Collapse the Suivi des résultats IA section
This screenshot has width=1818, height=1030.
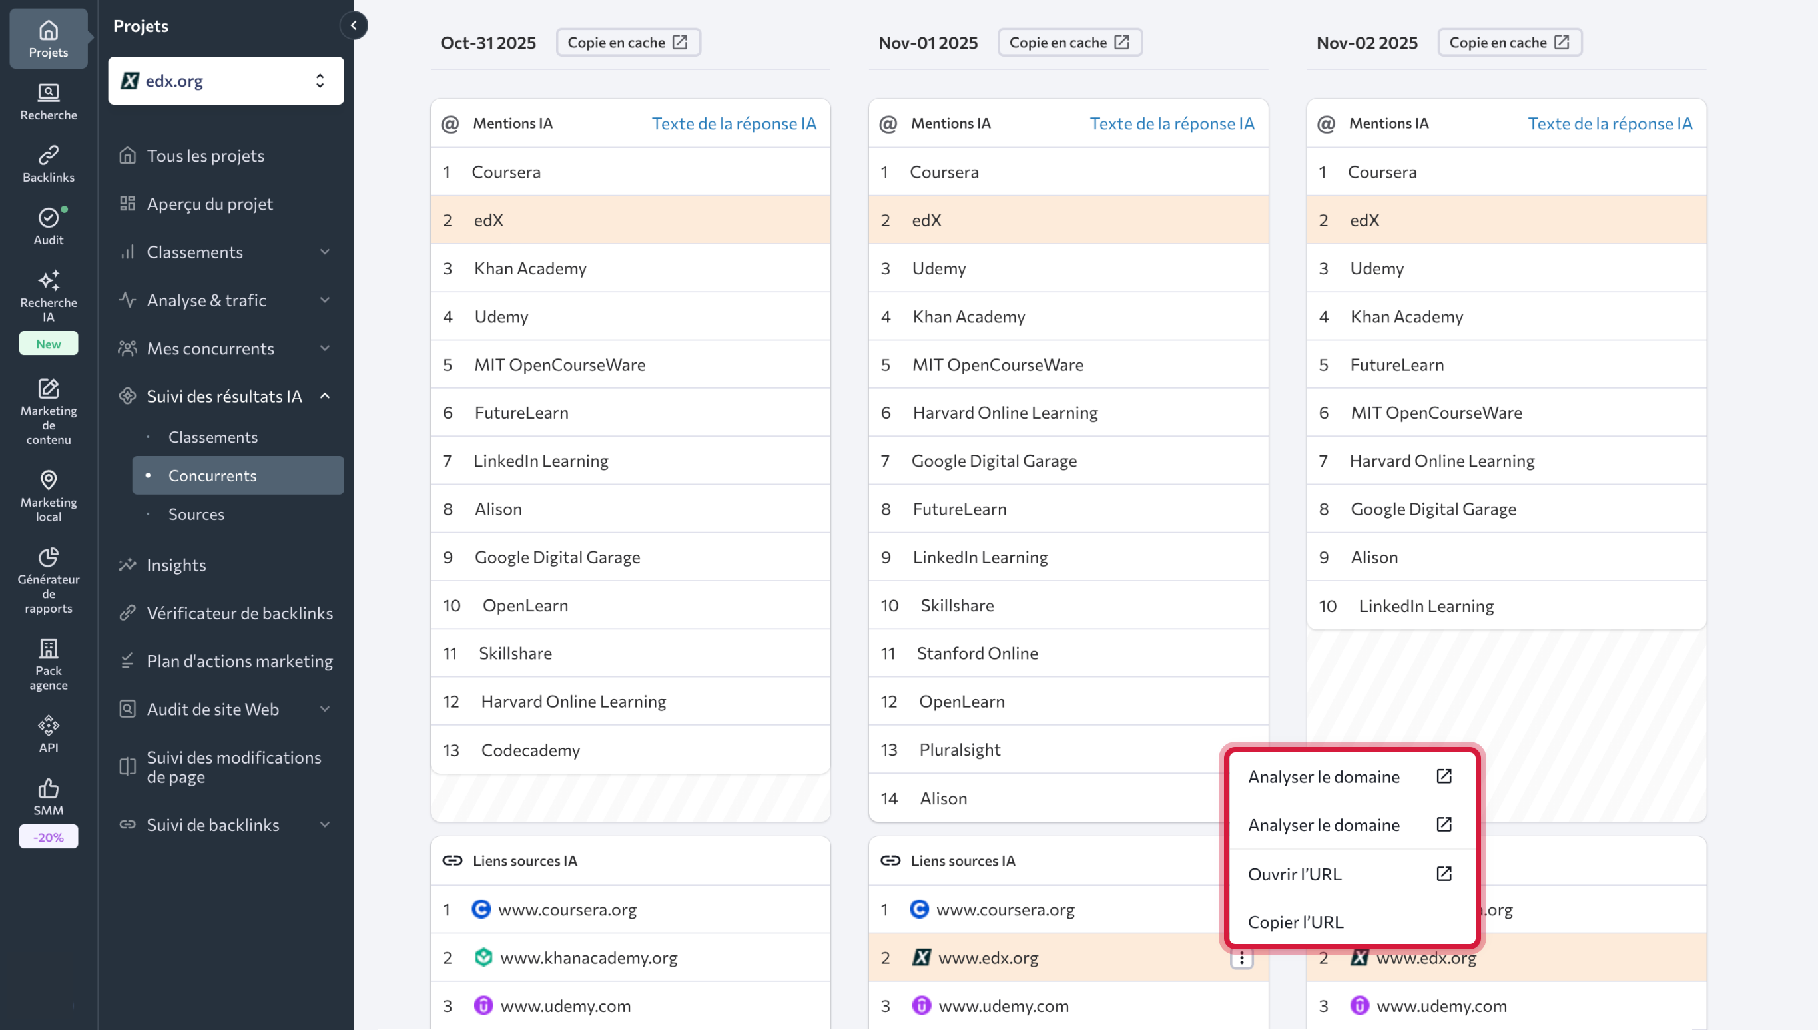pyautogui.click(x=225, y=396)
